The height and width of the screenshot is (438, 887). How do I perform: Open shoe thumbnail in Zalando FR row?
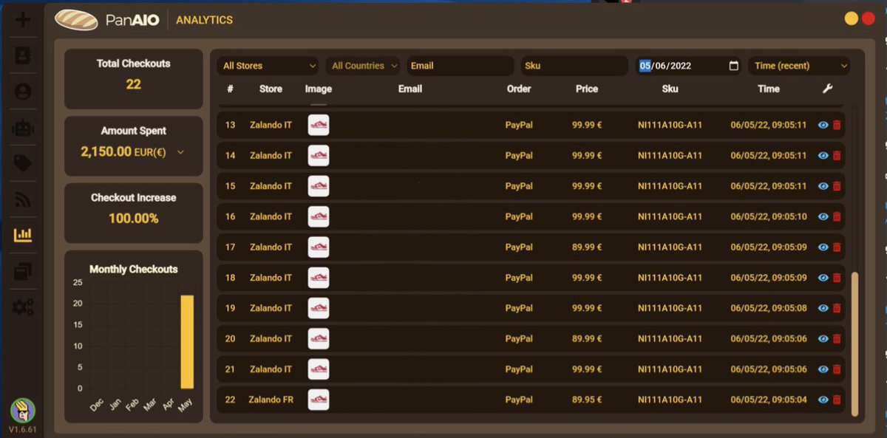319,400
